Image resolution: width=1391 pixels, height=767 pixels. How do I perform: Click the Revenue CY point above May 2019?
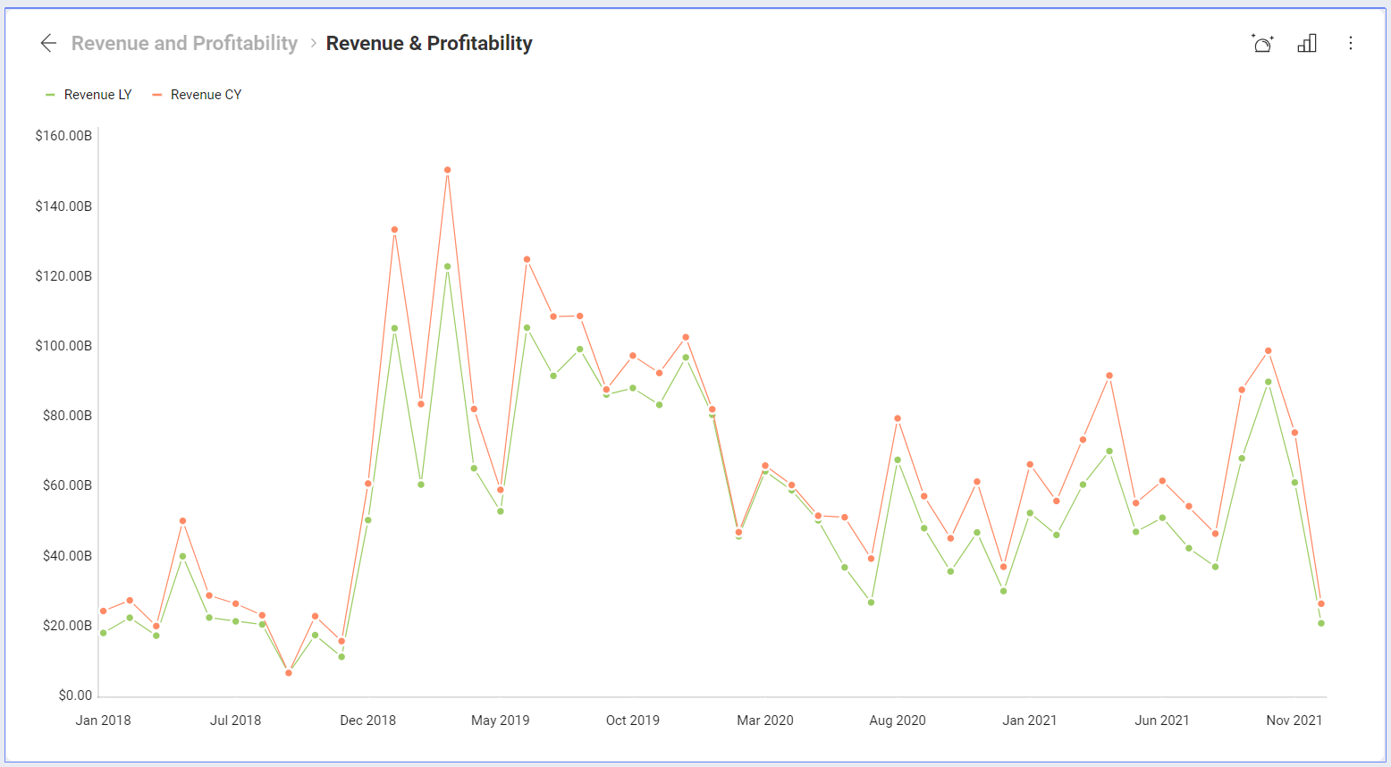coord(500,490)
